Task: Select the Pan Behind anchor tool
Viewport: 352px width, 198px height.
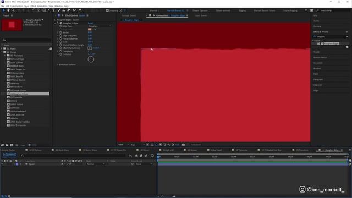Action: tap(38, 10)
